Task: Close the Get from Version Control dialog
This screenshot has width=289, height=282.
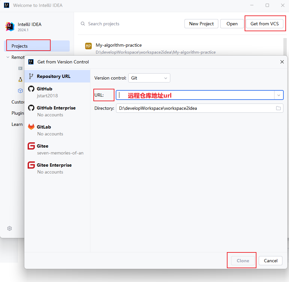Action: tap(282, 62)
